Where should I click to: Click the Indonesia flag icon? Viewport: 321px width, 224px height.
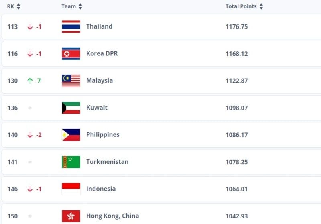[x=71, y=189]
